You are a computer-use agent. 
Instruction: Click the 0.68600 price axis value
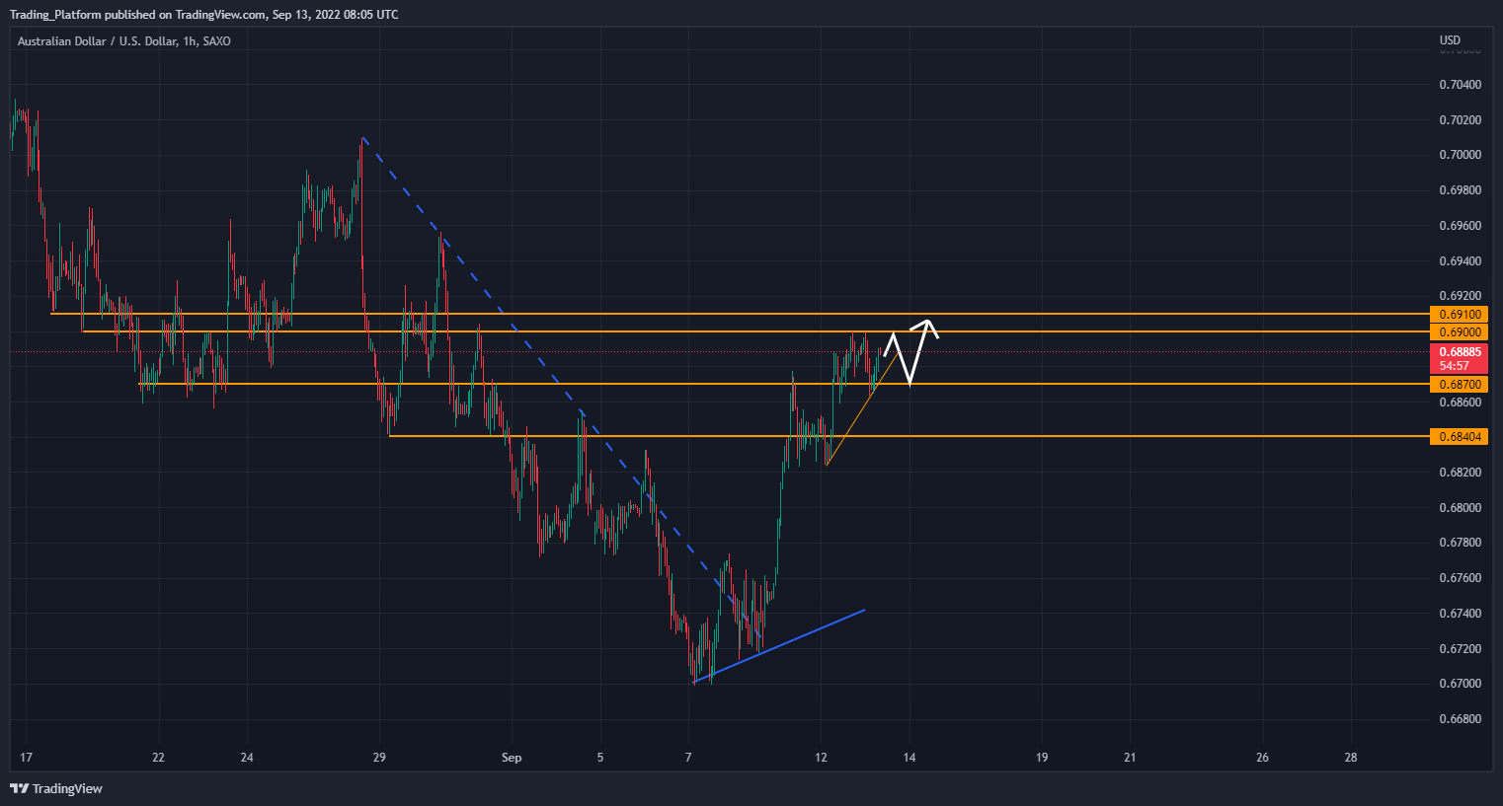[1460, 403]
